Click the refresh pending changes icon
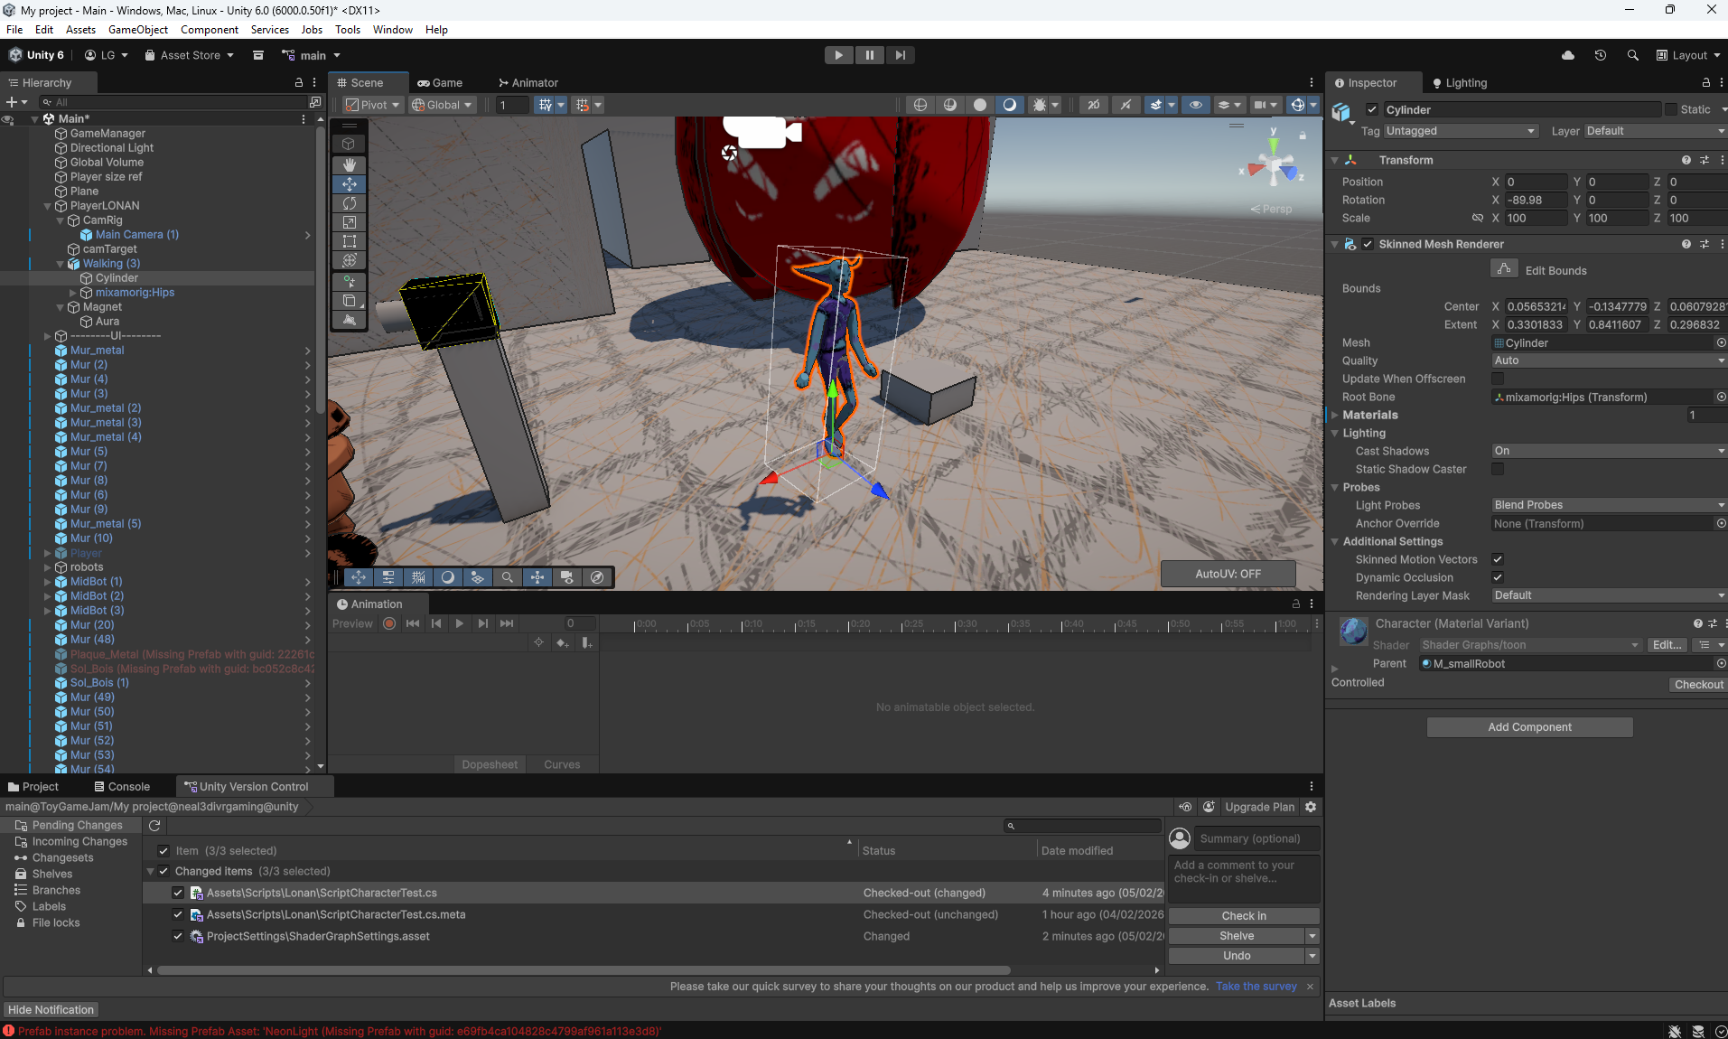This screenshot has height=1039, width=1728. pos(154,825)
